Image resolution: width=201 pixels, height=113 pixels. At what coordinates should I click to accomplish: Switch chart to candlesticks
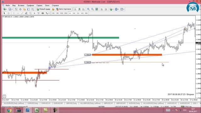tap(79, 9)
